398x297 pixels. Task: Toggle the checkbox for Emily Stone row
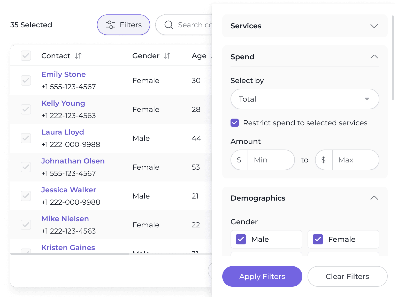26,80
